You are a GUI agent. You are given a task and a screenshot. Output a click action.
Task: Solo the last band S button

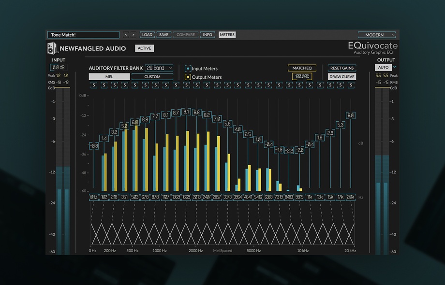pyautogui.click(x=351, y=85)
